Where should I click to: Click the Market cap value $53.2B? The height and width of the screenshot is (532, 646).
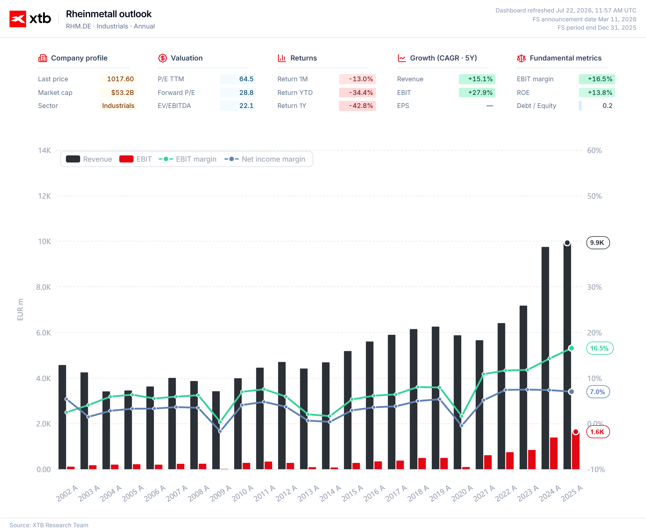click(118, 93)
